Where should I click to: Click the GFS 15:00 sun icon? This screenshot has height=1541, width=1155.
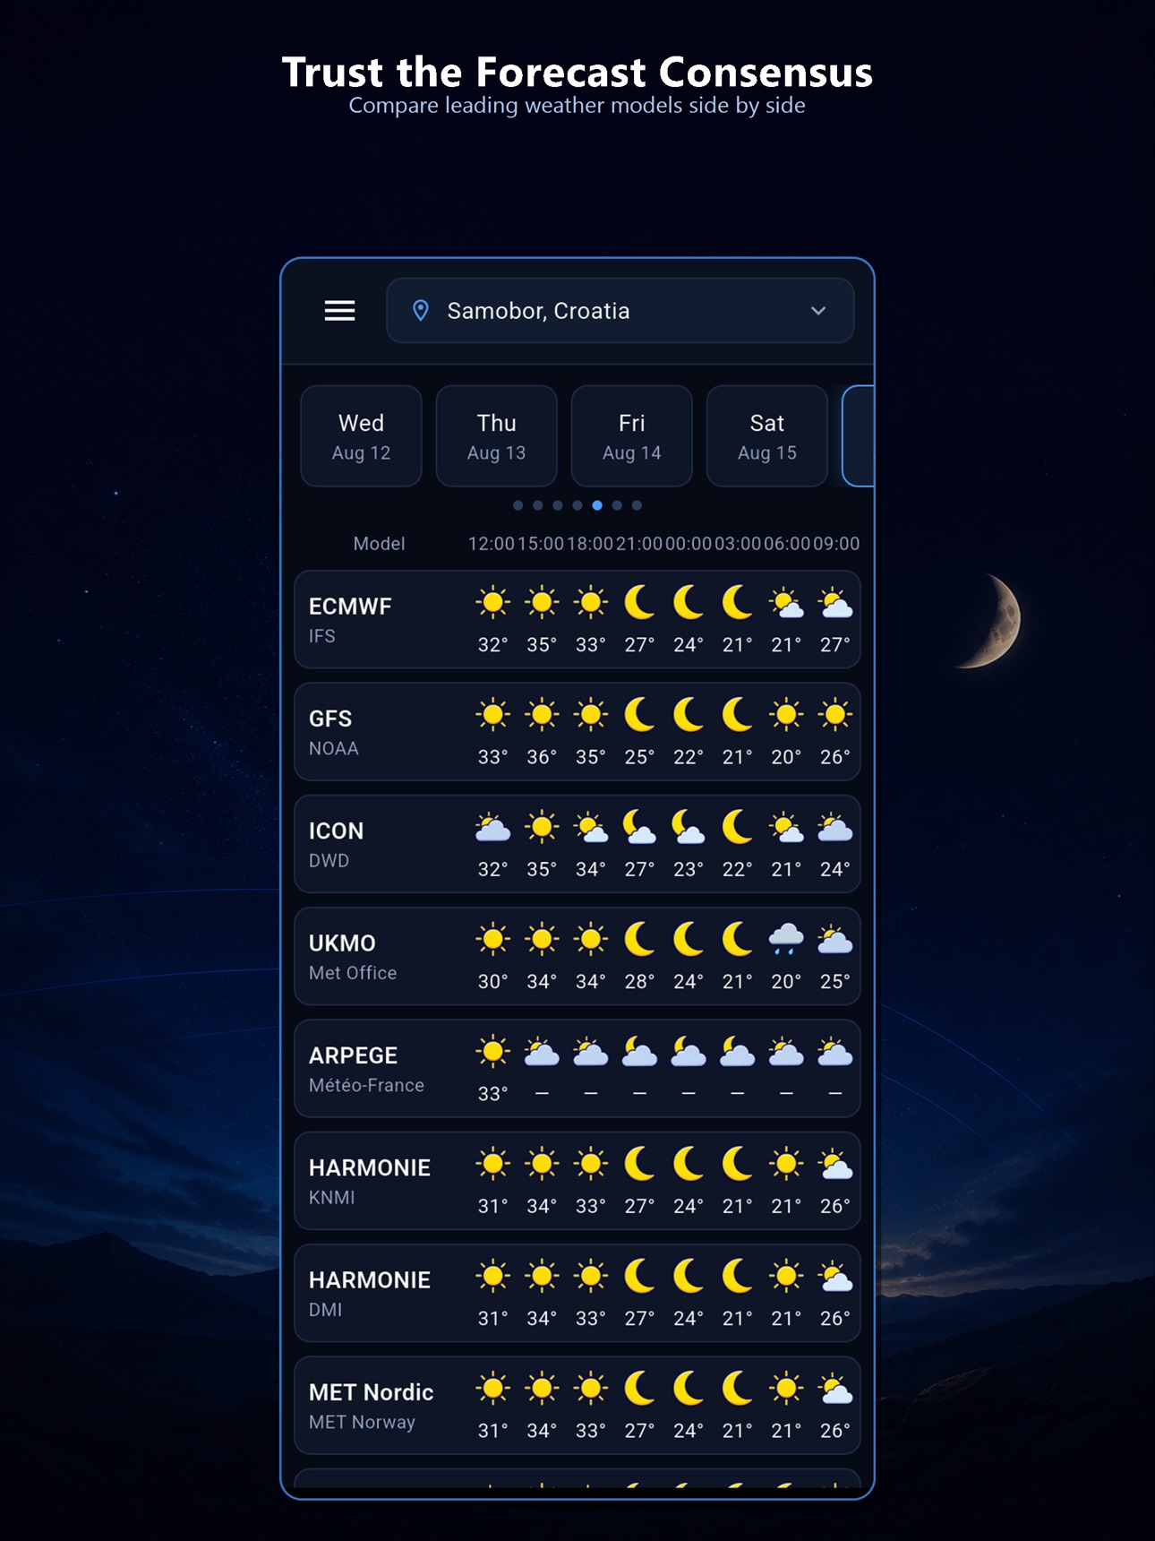coord(542,715)
